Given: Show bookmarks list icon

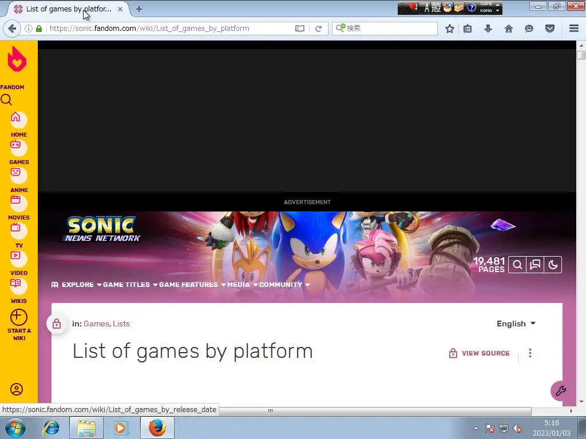Looking at the screenshot, I should (468, 29).
